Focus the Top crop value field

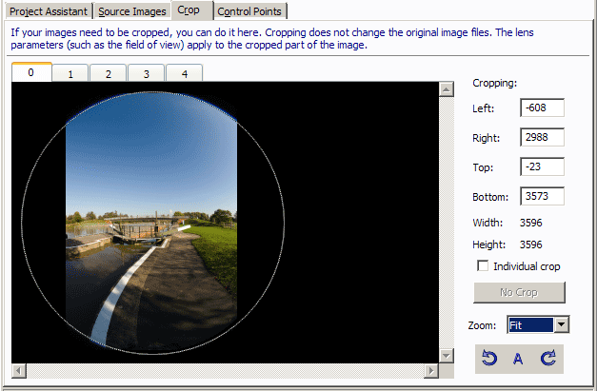[542, 167]
